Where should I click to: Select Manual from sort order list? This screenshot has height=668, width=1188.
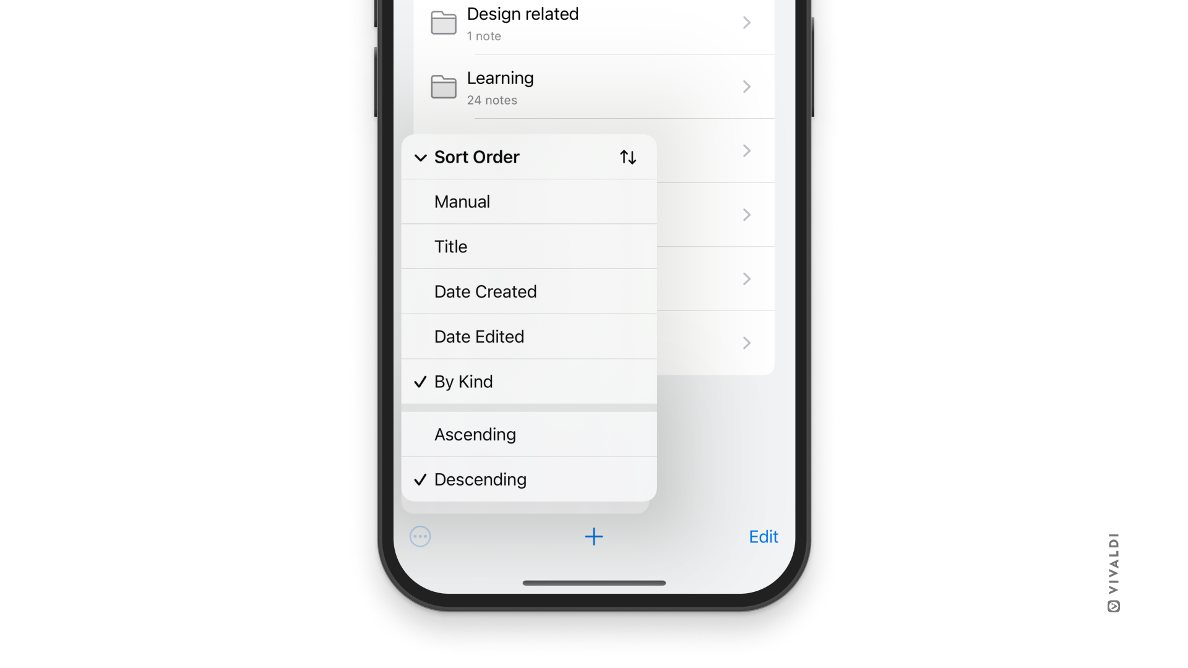tap(529, 202)
